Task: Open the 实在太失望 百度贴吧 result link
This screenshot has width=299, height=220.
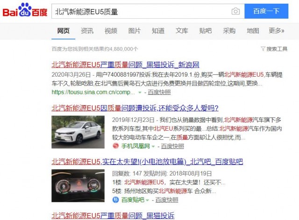Action: click(147, 162)
